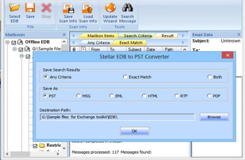
Task: Click Mailboxes tree scroll up arrow
Action: (x=64, y=41)
